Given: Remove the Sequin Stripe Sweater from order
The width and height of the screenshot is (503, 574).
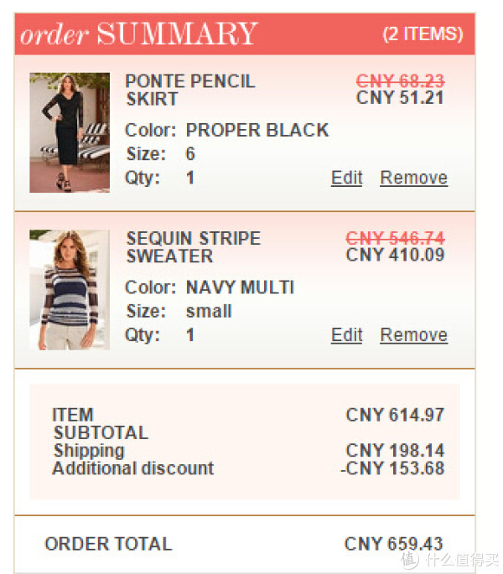Looking at the screenshot, I should (x=413, y=335).
